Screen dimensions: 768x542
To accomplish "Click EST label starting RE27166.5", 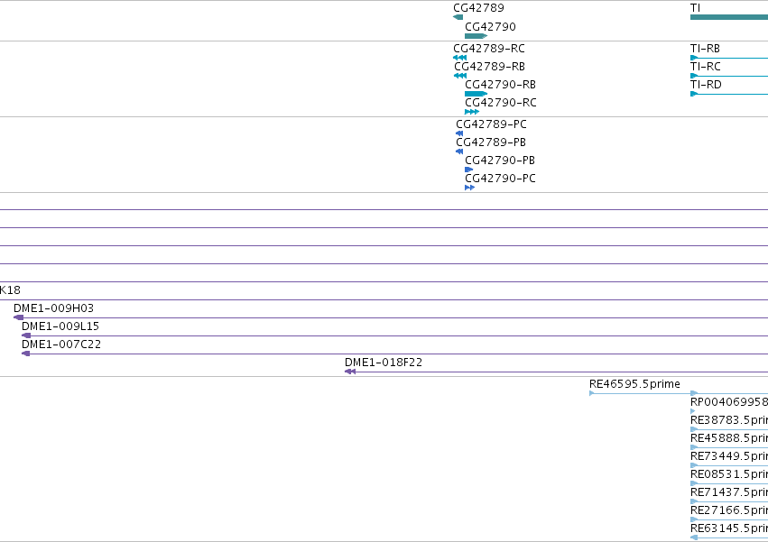I will click(x=729, y=511).
